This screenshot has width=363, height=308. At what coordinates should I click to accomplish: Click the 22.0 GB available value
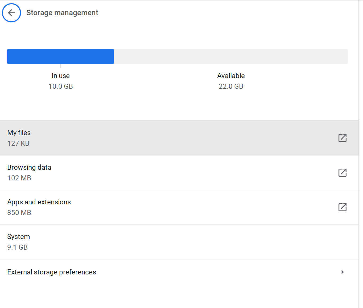231,86
